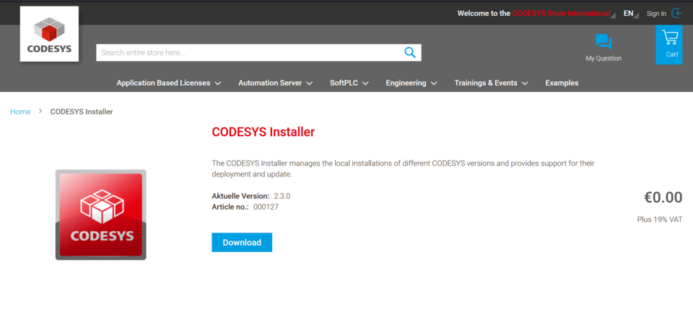
Task: Click the version value 2.3.0
Action: [x=282, y=196]
